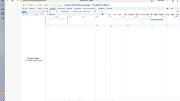This screenshot has height=101, width=180.
Task: Filter requests by Manifest type
Action: pos(161,14)
